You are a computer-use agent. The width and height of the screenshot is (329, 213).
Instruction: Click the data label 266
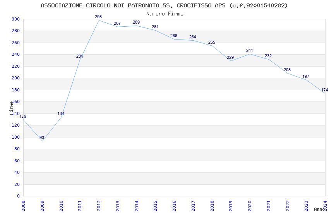[174, 36]
